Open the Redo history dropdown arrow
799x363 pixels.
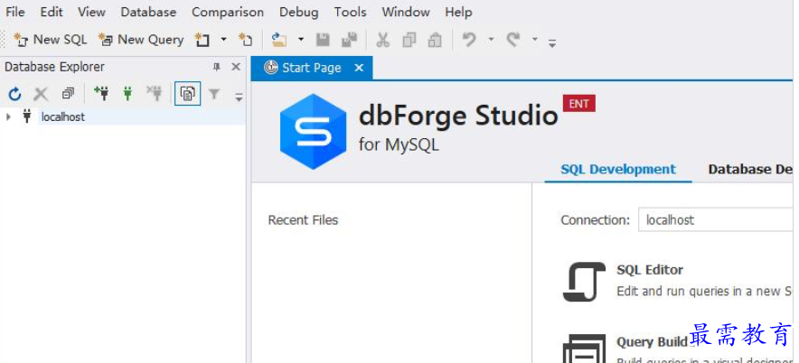pyautogui.click(x=534, y=39)
